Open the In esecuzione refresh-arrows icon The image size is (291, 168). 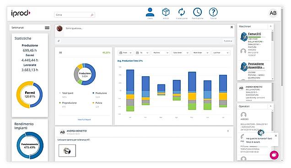182,12
